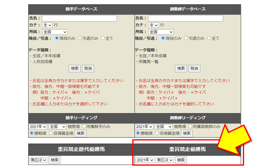Open the 全国 dropdown under 調教師リーディング
Image resolution: width=269 pixels, height=168 pixels.
[163, 127]
